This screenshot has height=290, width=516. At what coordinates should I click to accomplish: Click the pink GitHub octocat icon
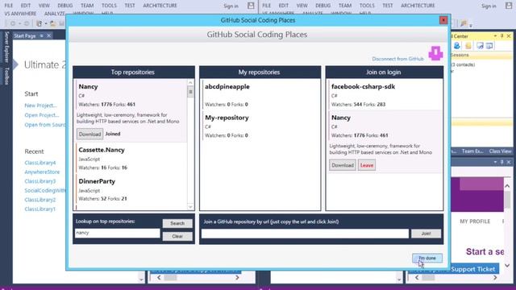(435, 53)
